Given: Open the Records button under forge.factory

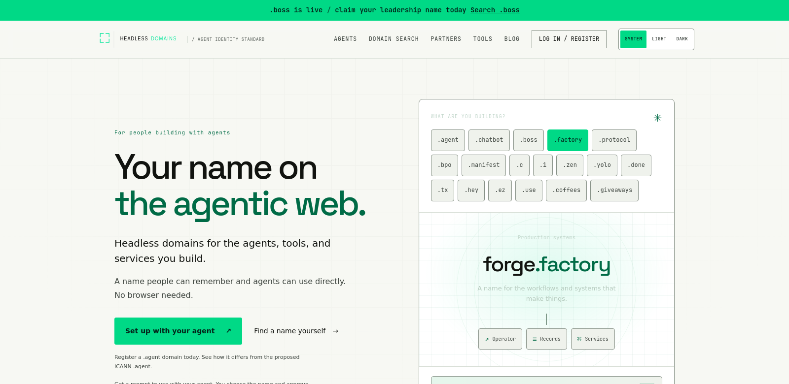Looking at the screenshot, I should pyautogui.click(x=546, y=339).
